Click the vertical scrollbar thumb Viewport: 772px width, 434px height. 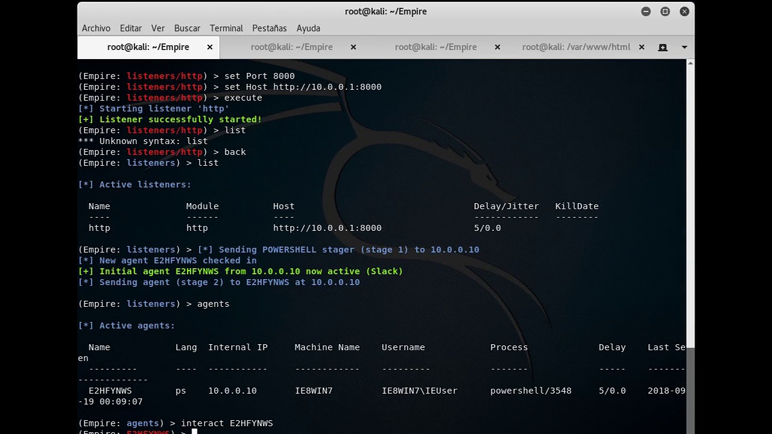tap(691, 390)
